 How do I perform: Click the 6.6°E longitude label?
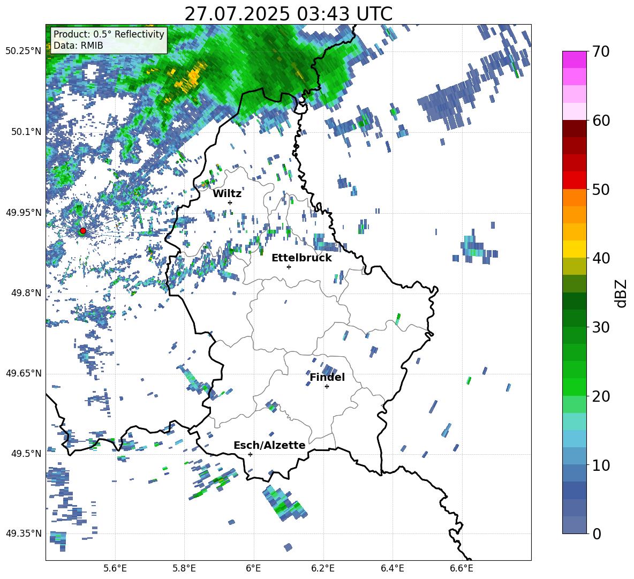click(462, 568)
